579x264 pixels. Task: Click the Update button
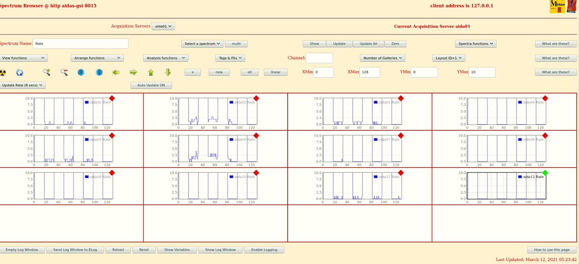pyautogui.click(x=339, y=44)
